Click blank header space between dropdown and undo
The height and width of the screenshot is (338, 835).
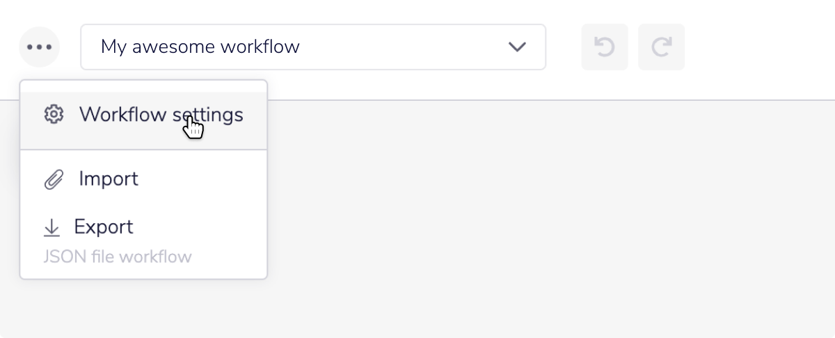pyautogui.click(x=564, y=47)
